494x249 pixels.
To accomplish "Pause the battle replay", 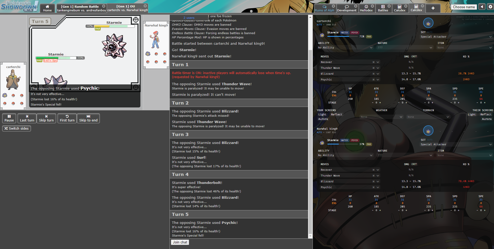I will pos(9,118).
